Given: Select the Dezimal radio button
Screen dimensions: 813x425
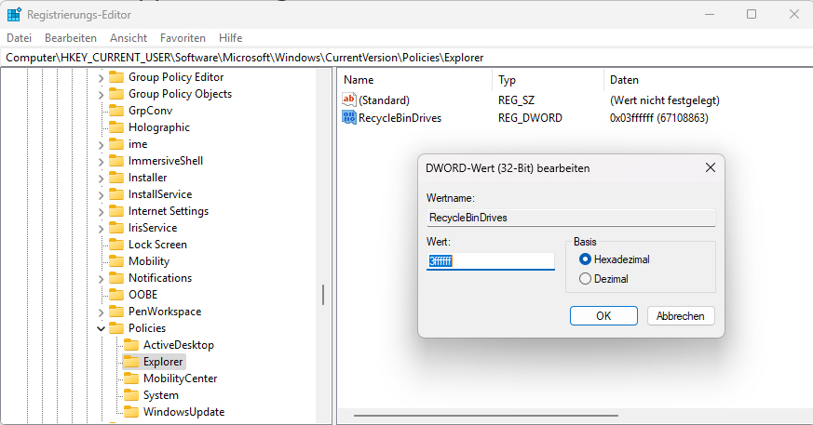Looking at the screenshot, I should (585, 279).
